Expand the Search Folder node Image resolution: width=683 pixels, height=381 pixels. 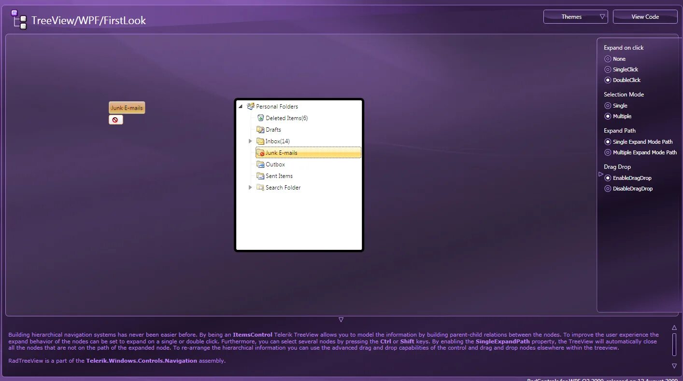(x=250, y=187)
